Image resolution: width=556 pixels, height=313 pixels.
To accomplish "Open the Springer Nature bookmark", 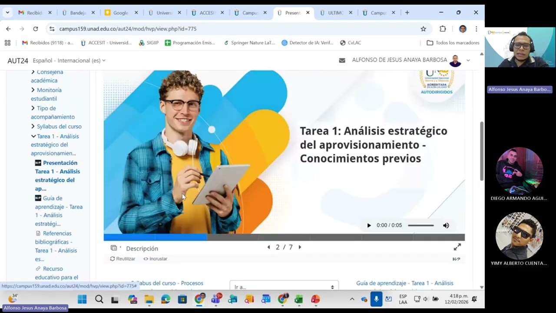I will [249, 43].
